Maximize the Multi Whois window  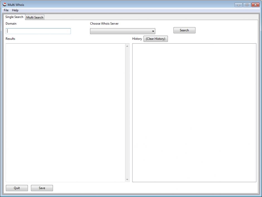tap(247, 5)
